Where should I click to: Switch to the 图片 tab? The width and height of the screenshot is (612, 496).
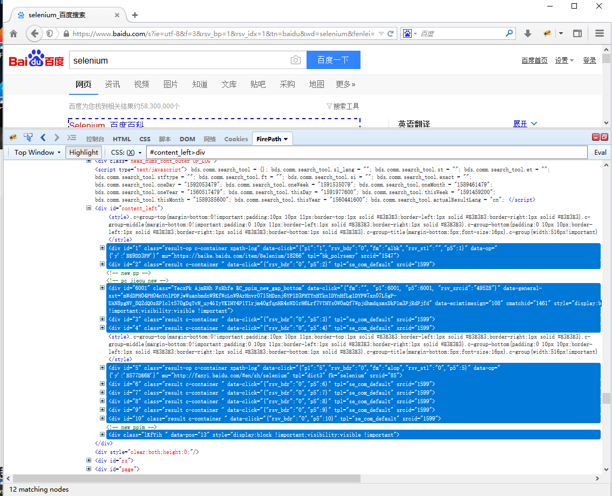tap(171, 84)
